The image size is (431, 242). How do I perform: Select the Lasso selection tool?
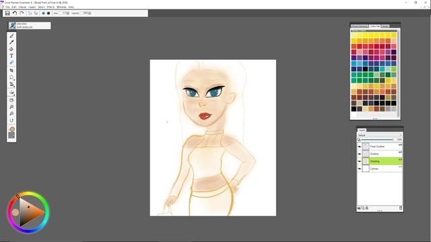click(x=11, y=78)
